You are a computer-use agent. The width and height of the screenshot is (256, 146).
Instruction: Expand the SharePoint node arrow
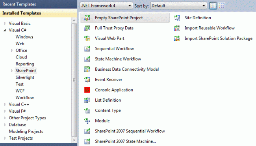point(12,71)
